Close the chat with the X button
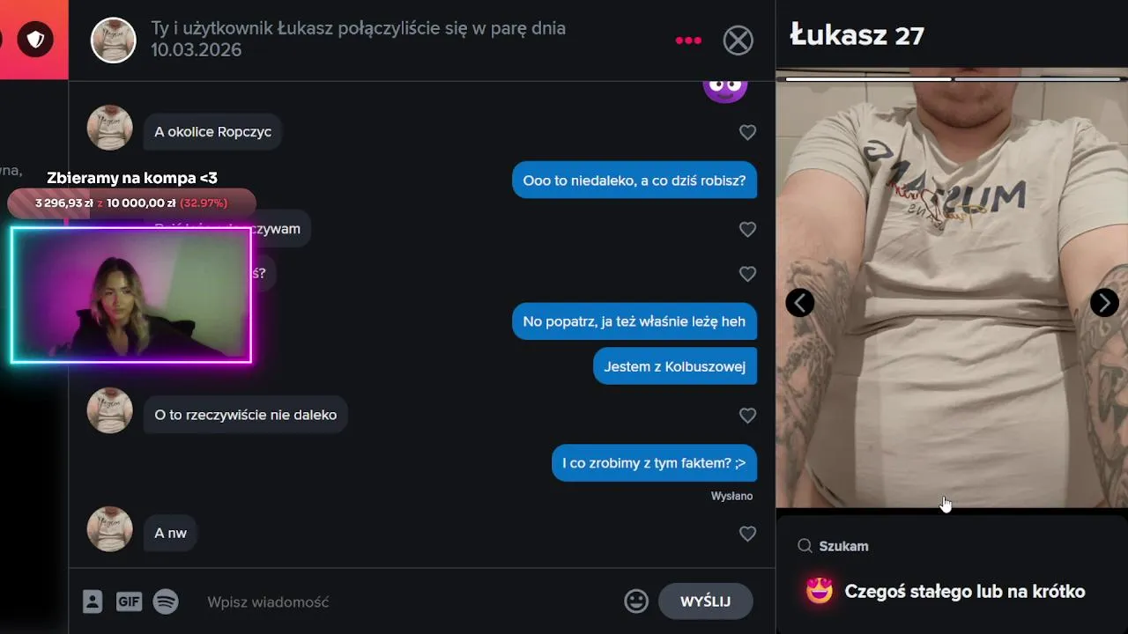The width and height of the screenshot is (1128, 634). (x=738, y=41)
